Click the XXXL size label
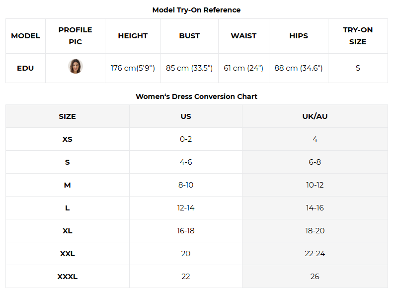This screenshot has width=394, height=299. tap(68, 277)
